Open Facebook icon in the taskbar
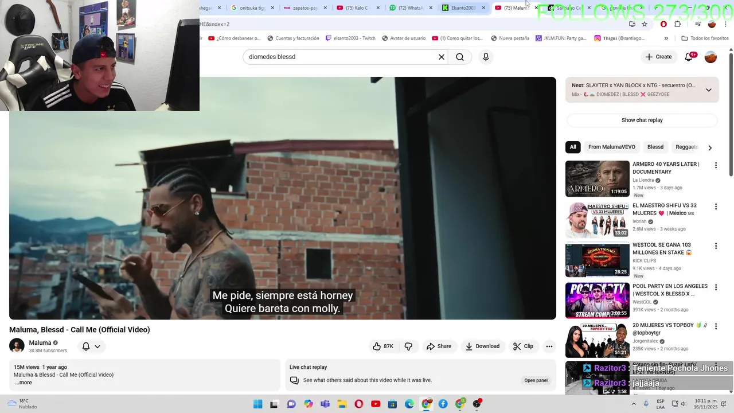 [443, 404]
